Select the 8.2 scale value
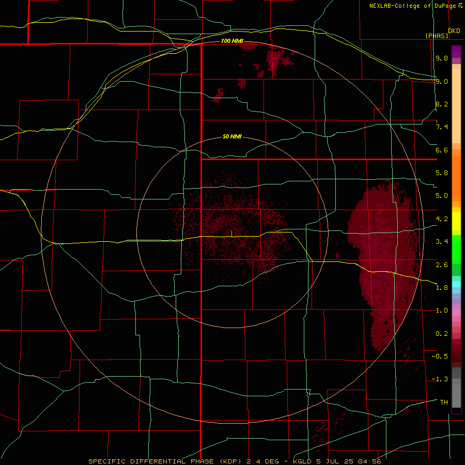The width and height of the screenshot is (465, 465). [x=442, y=104]
